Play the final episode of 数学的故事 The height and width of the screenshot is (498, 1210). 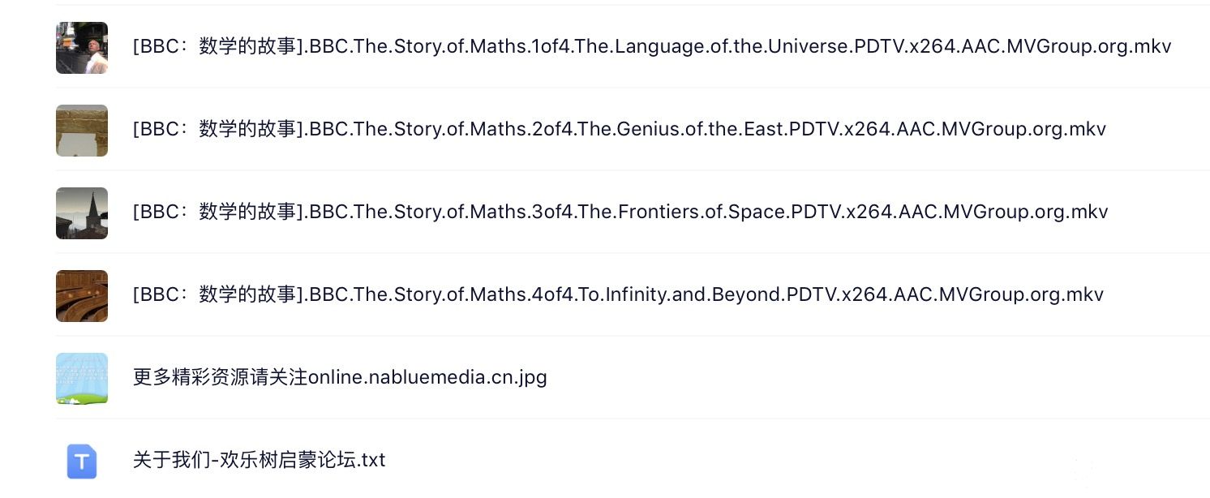pyautogui.click(x=618, y=294)
